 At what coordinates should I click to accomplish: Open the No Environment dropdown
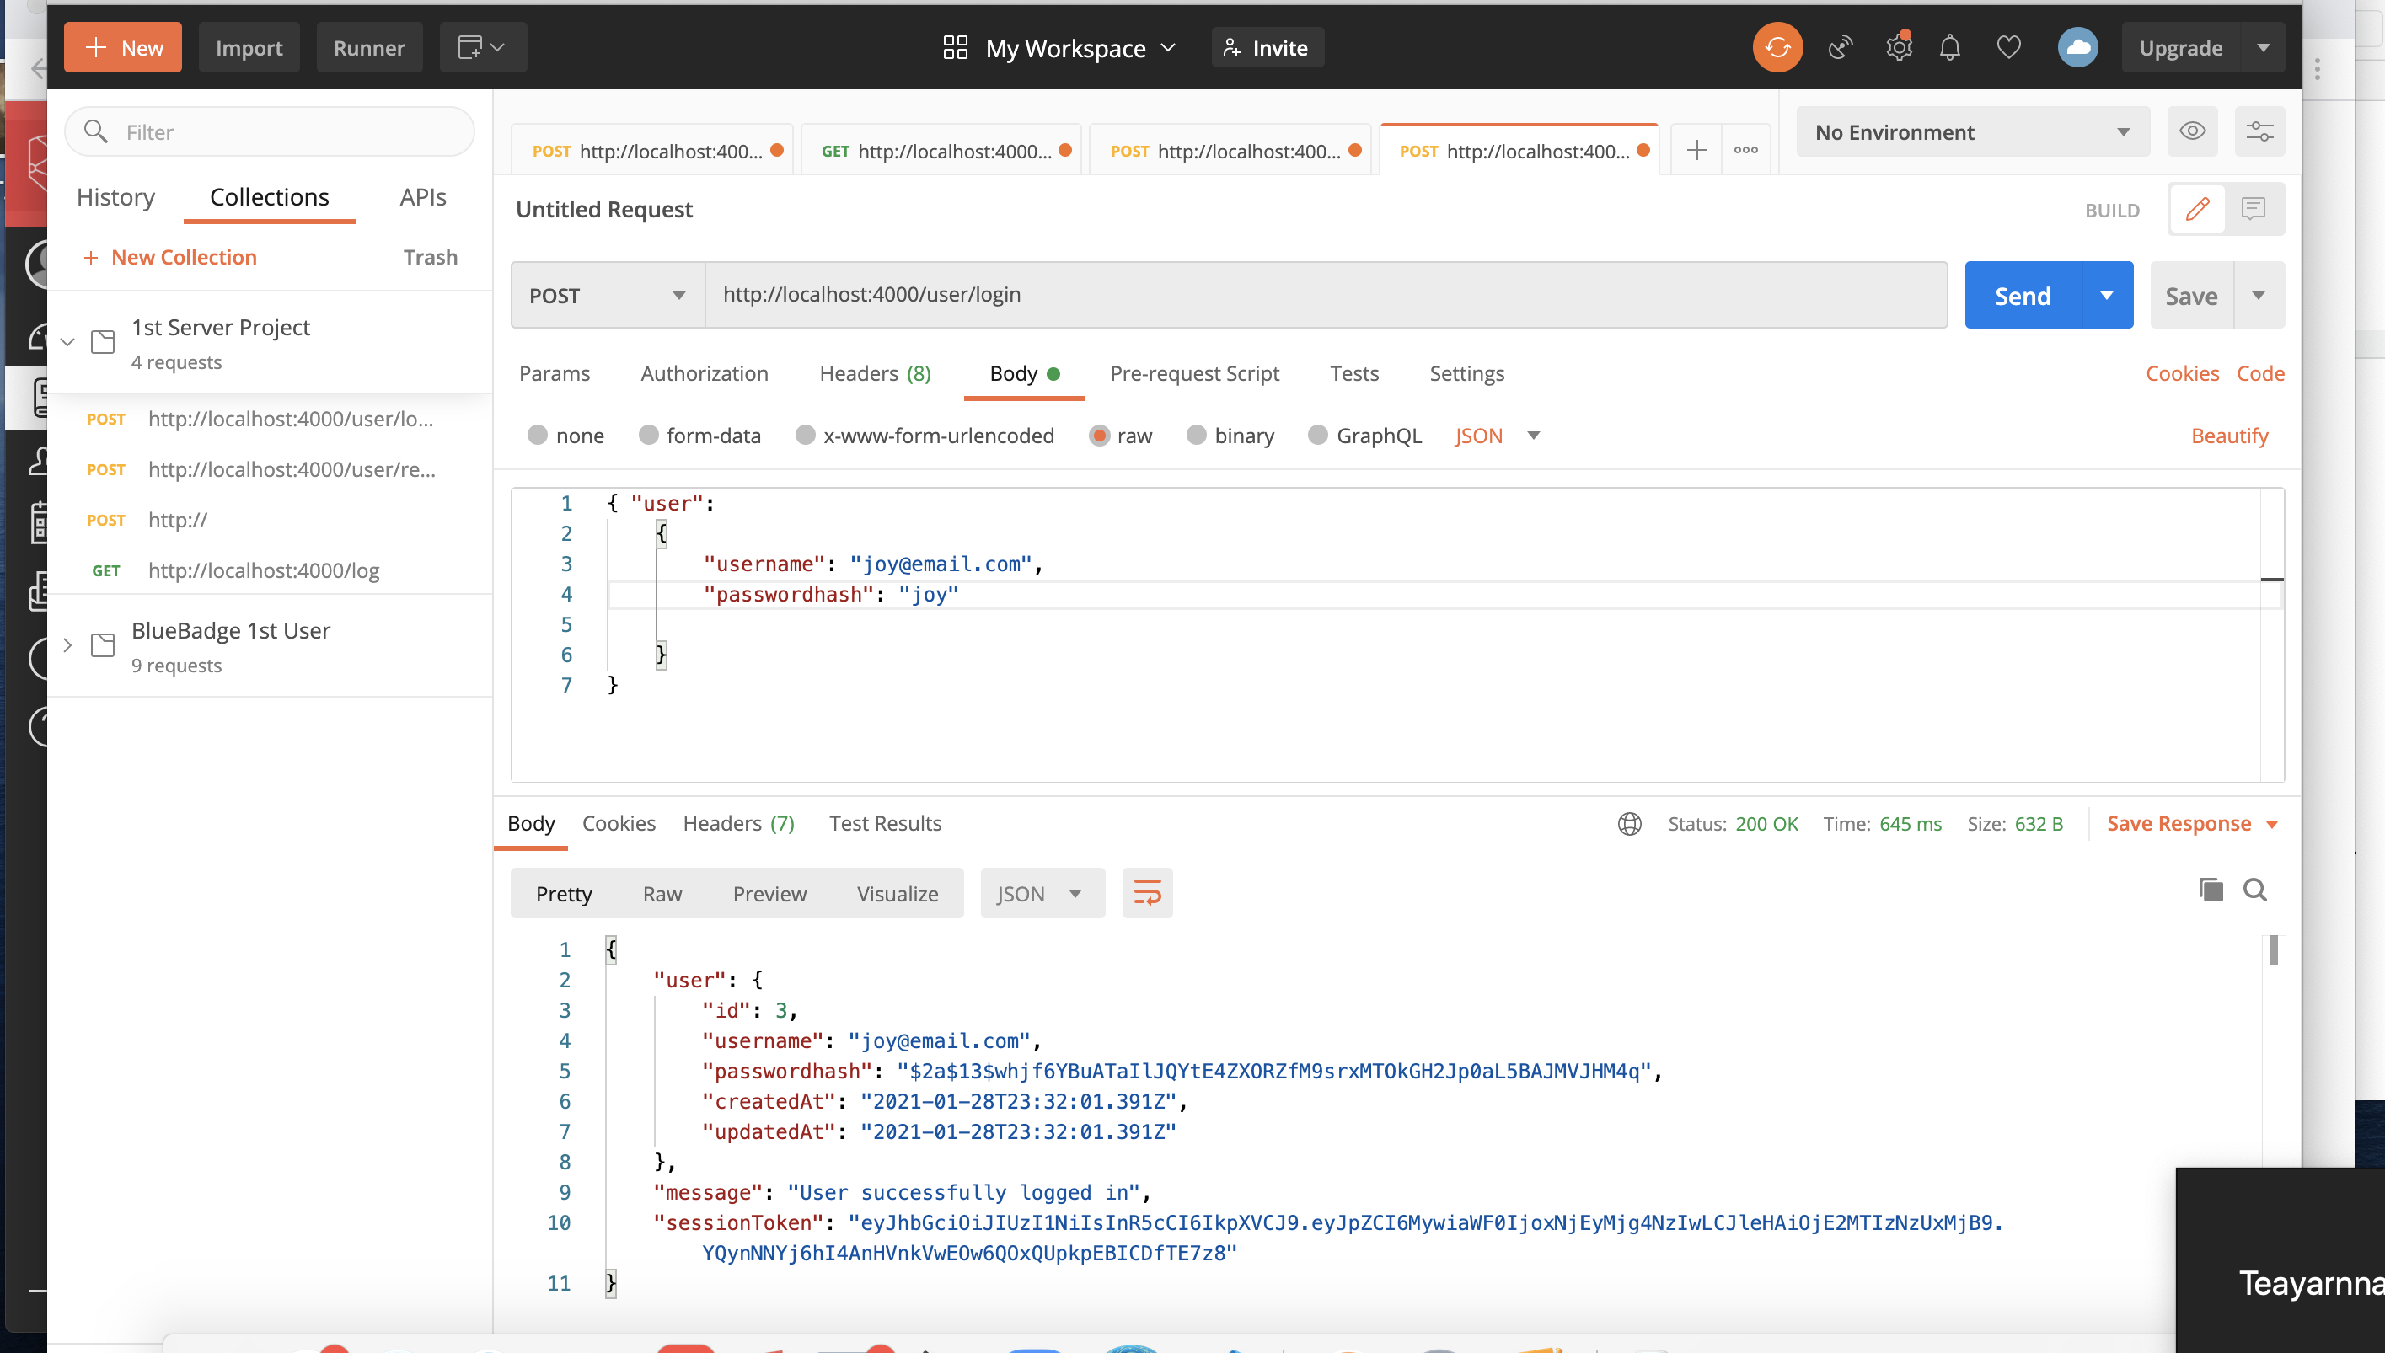(1971, 131)
